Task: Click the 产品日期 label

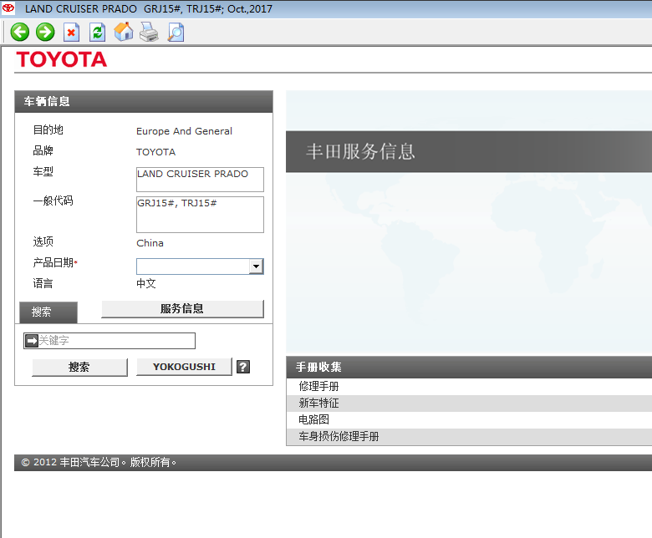Action: click(55, 262)
